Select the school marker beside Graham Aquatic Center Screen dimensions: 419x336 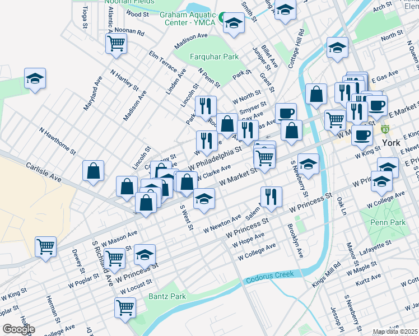coord(234,24)
